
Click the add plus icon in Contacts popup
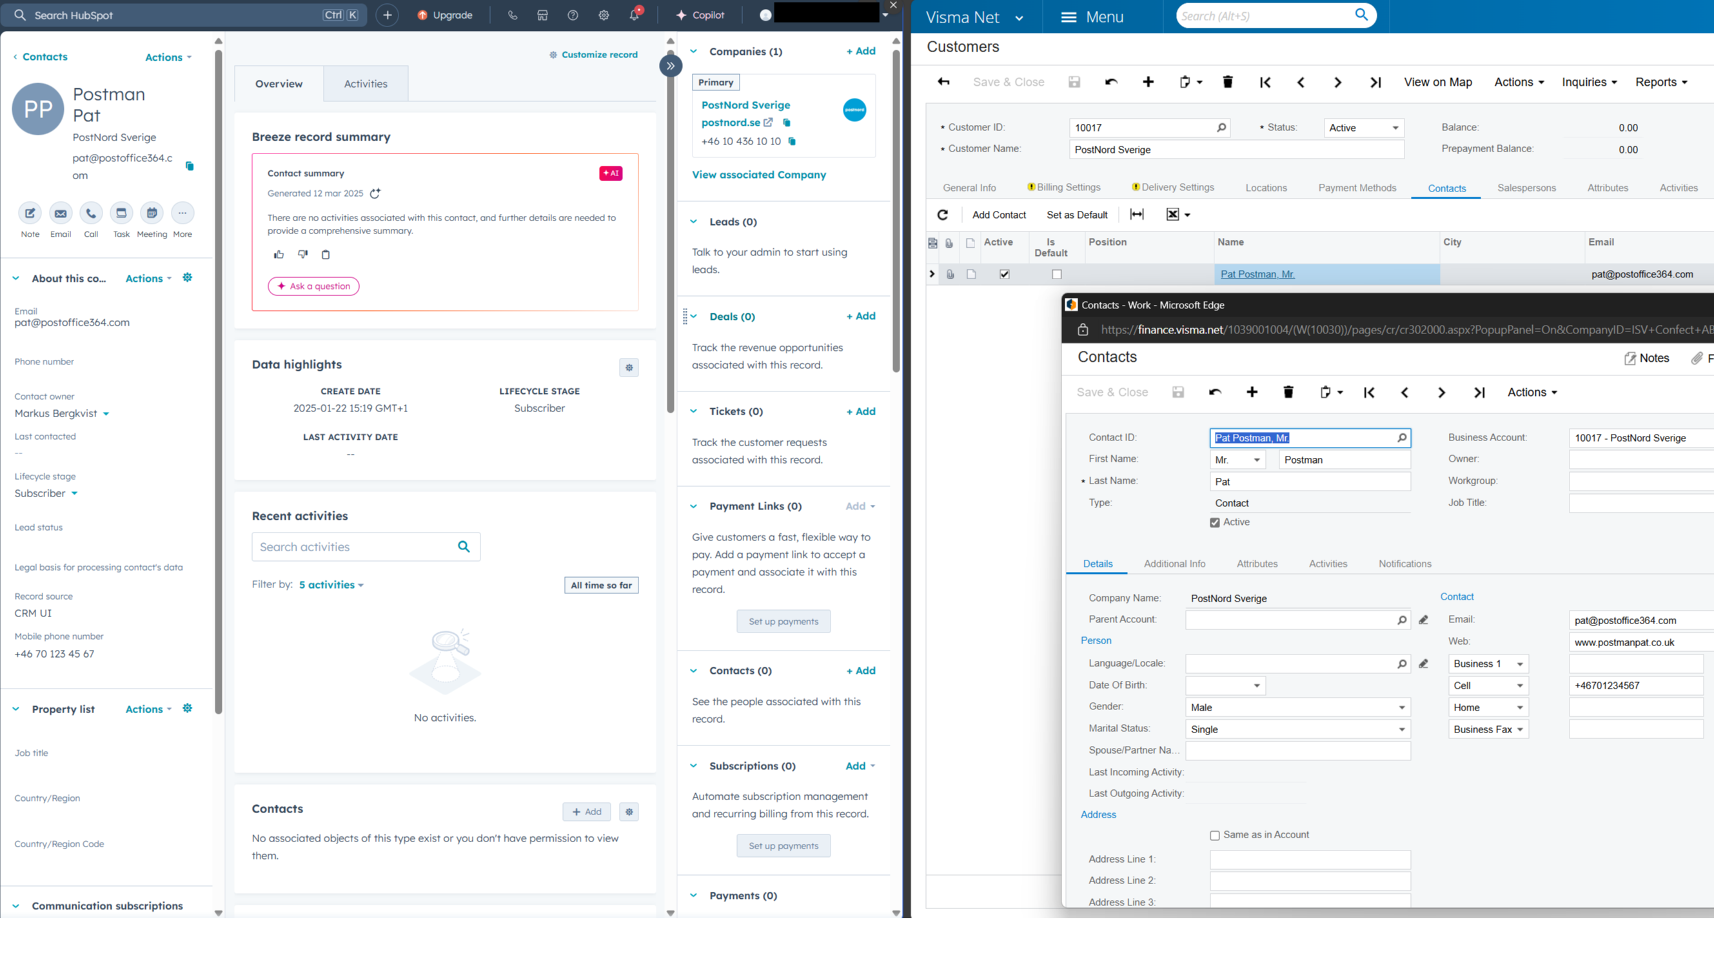(x=1252, y=393)
